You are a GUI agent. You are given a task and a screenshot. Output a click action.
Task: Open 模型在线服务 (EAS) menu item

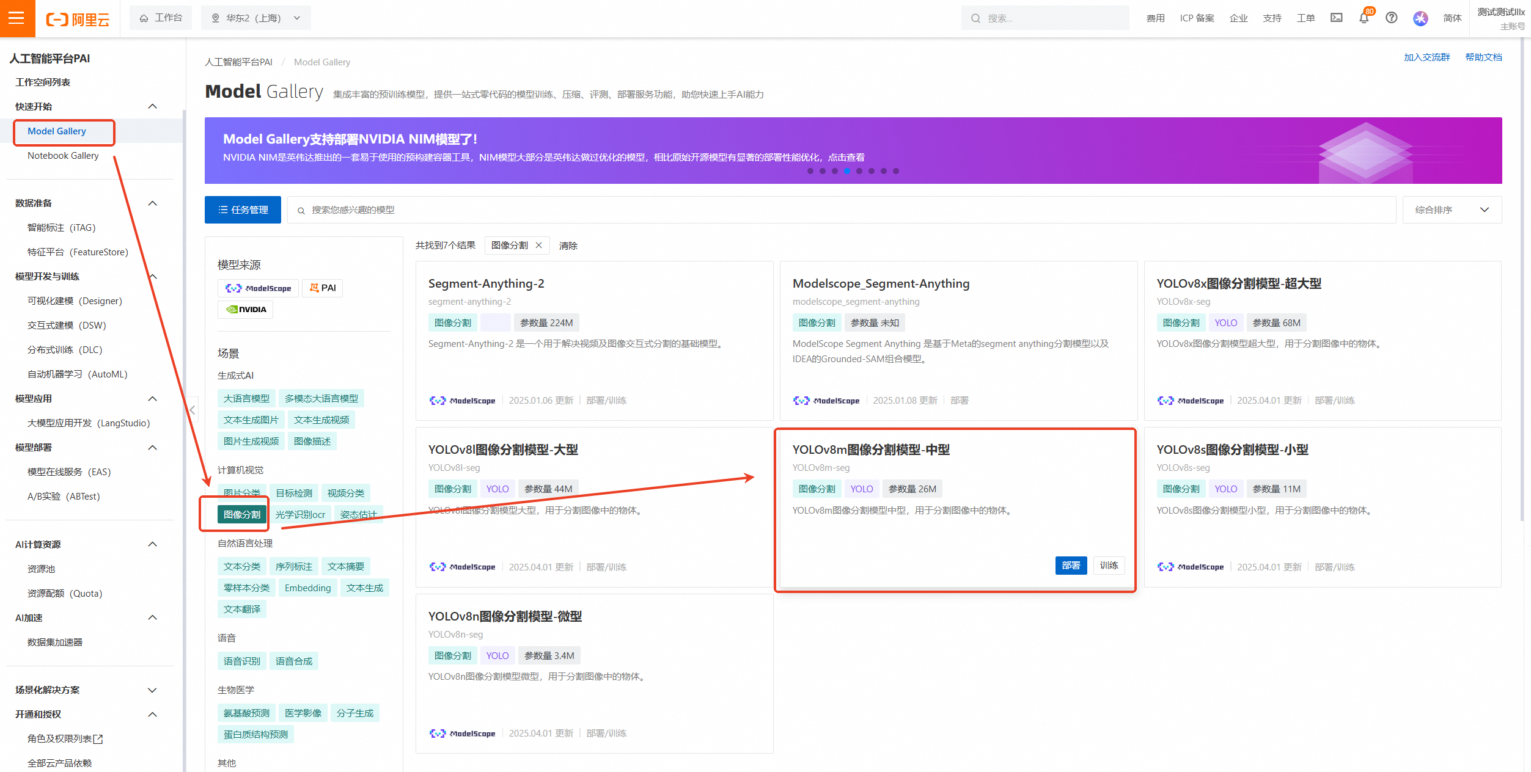[69, 472]
